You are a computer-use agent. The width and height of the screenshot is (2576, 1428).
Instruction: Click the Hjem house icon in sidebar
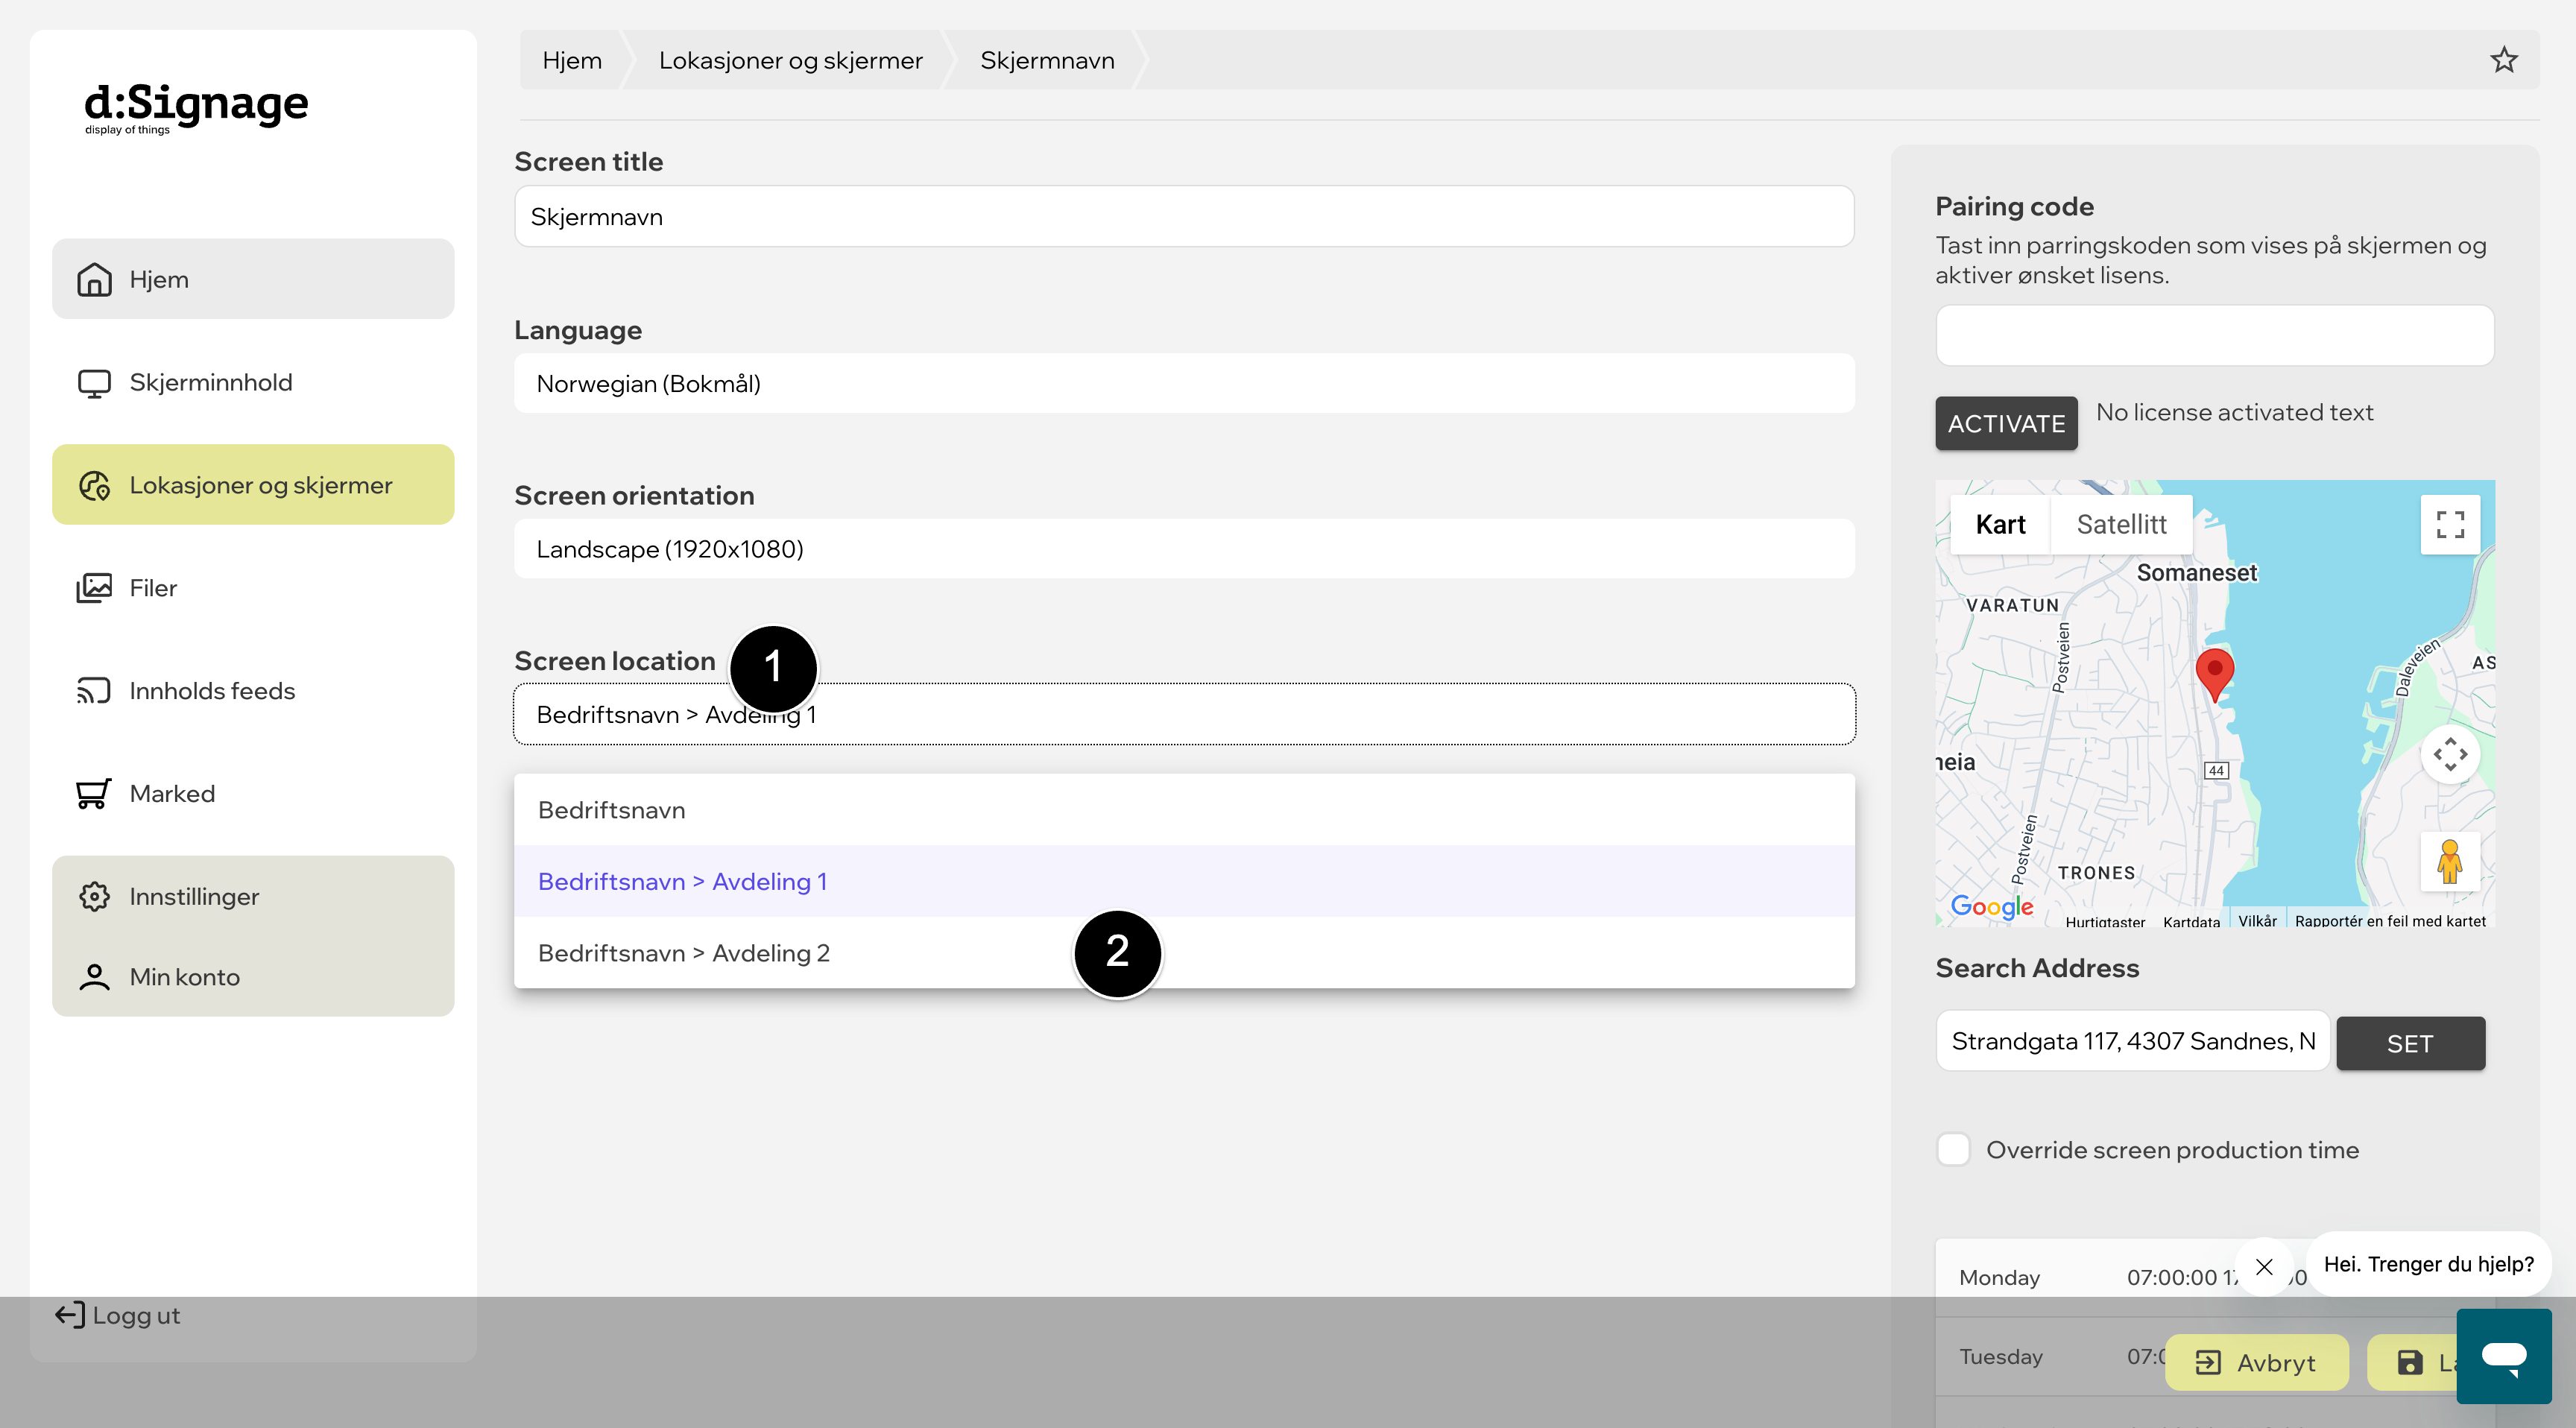94,279
